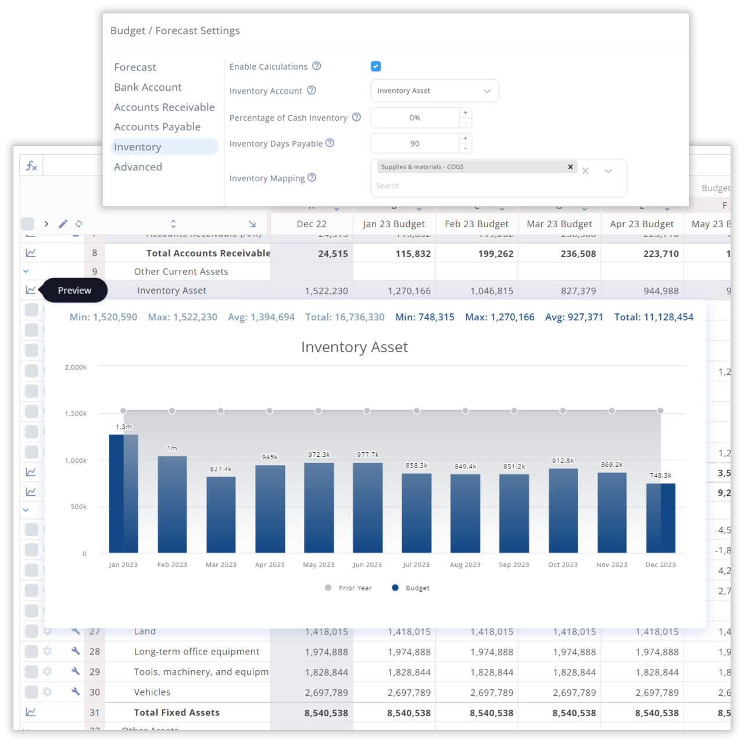Viewport: 744px width, 744px height.
Task: Expand the Inventory Mapping dropdown
Action: pos(608,171)
